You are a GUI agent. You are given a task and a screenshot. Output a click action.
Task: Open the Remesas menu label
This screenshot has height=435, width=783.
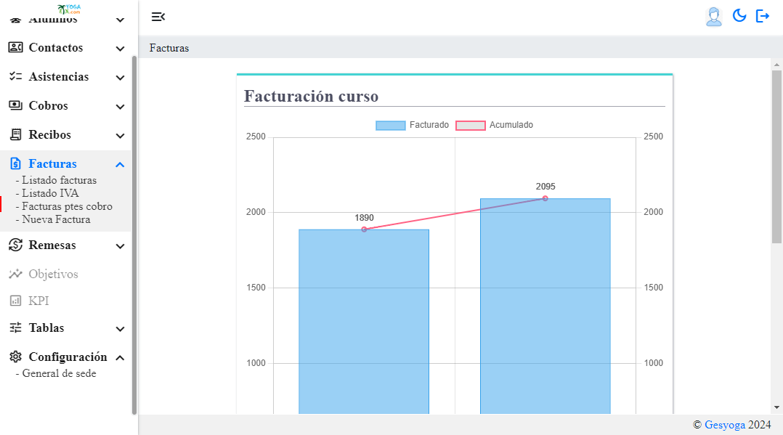[52, 245]
